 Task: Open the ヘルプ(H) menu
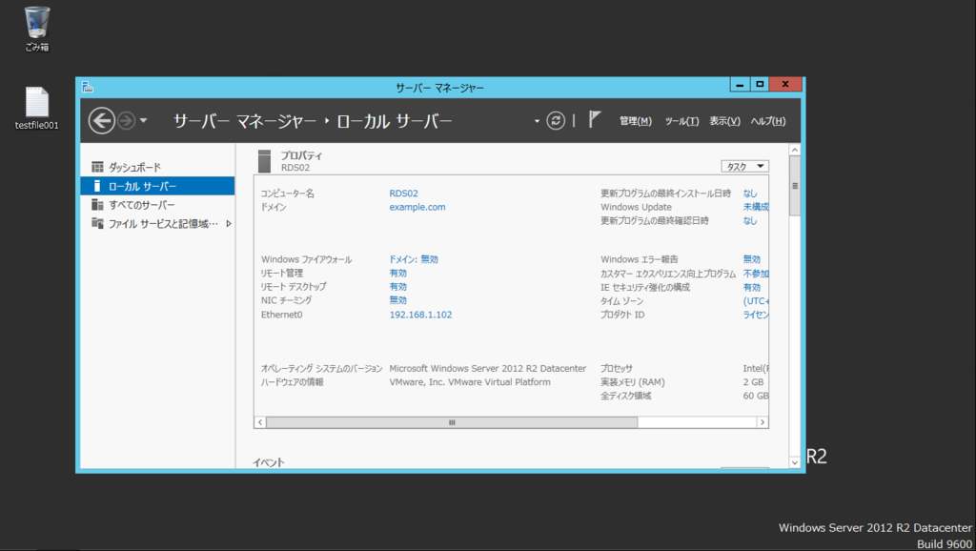[768, 121]
